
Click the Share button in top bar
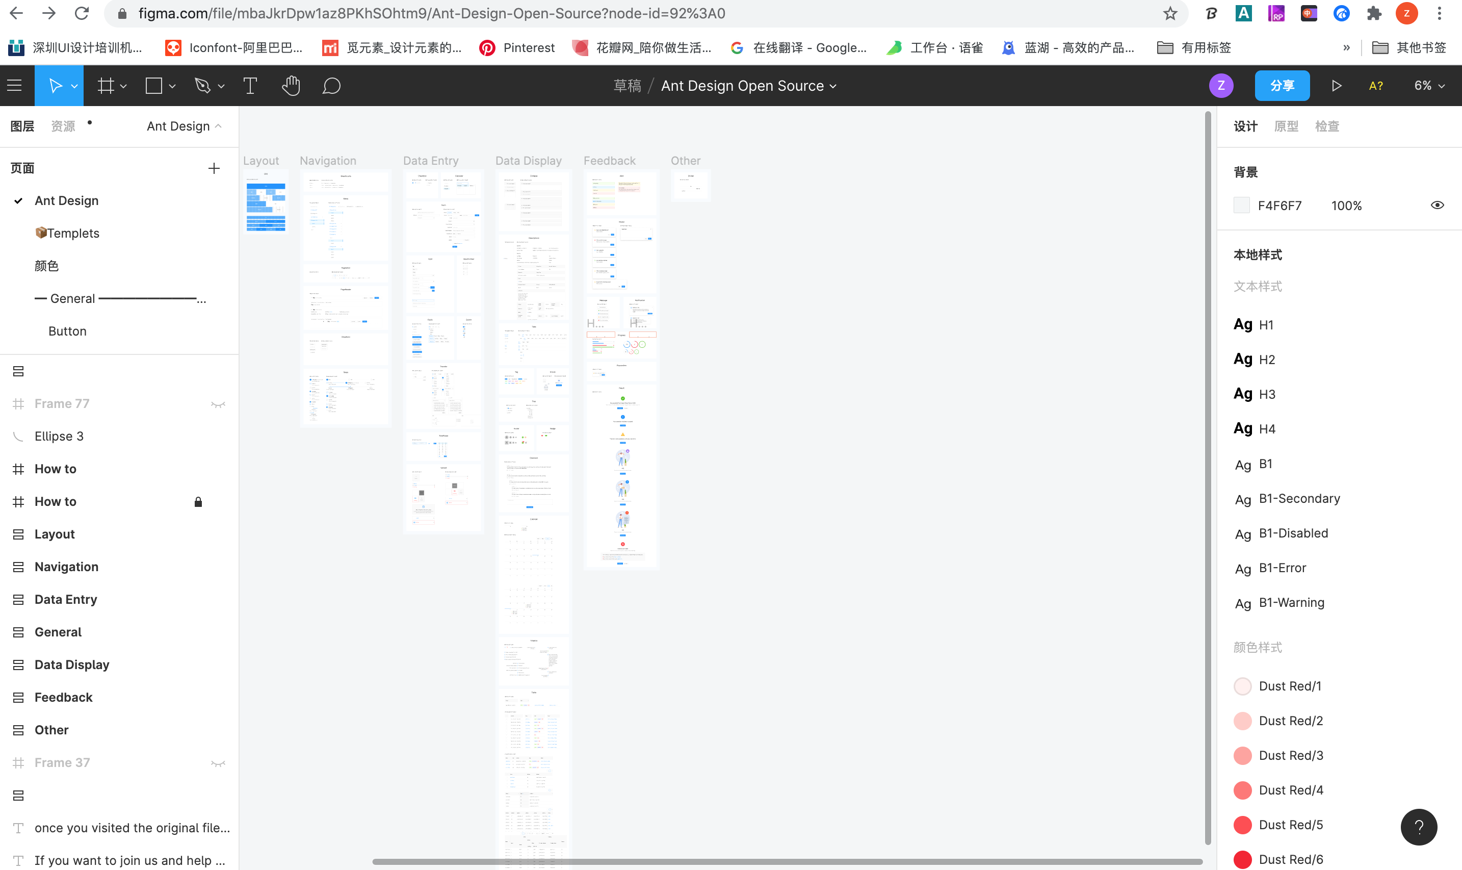(x=1281, y=85)
